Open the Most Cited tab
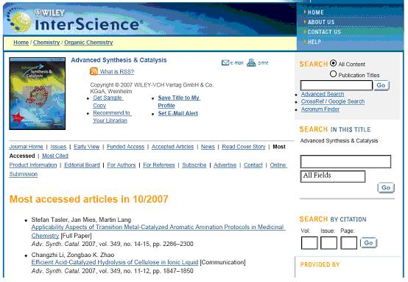Viewport: 408px width, 282px height. [55, 156]
